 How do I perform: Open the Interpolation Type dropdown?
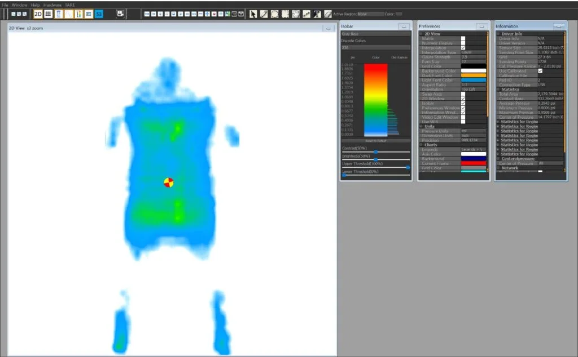pos(473,52)
